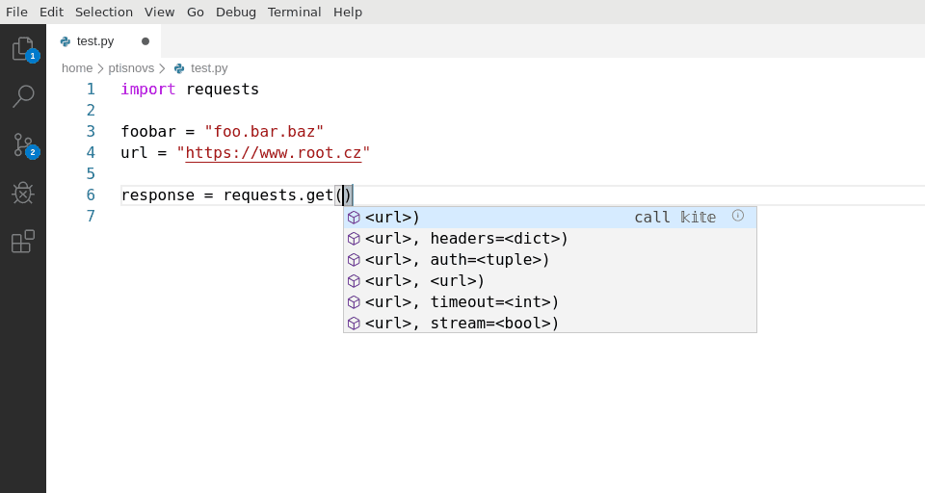925x493 pixels.
Task: Select the <url>, timeout=<int>) suggestion
Action: [x=550, y=302]
